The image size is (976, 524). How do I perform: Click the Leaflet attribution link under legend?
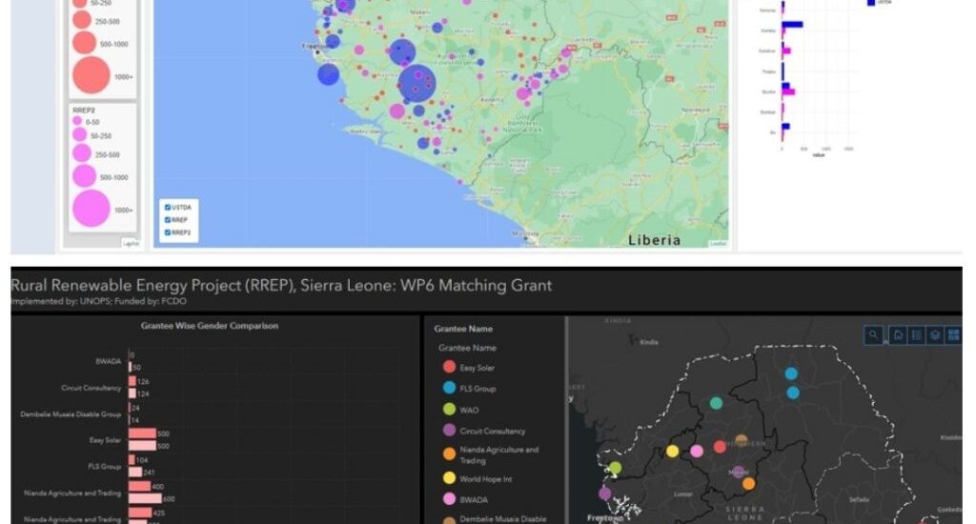(x=130, y=244)
